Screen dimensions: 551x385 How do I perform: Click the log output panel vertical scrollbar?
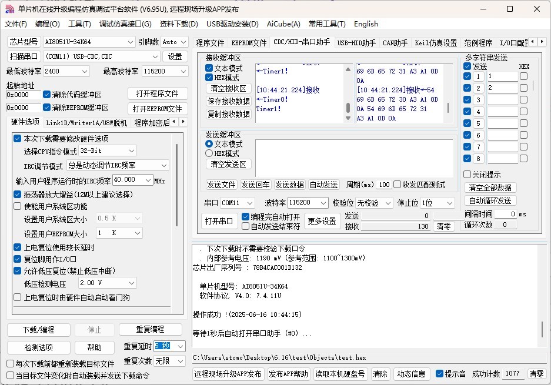(x=542, y=330)
